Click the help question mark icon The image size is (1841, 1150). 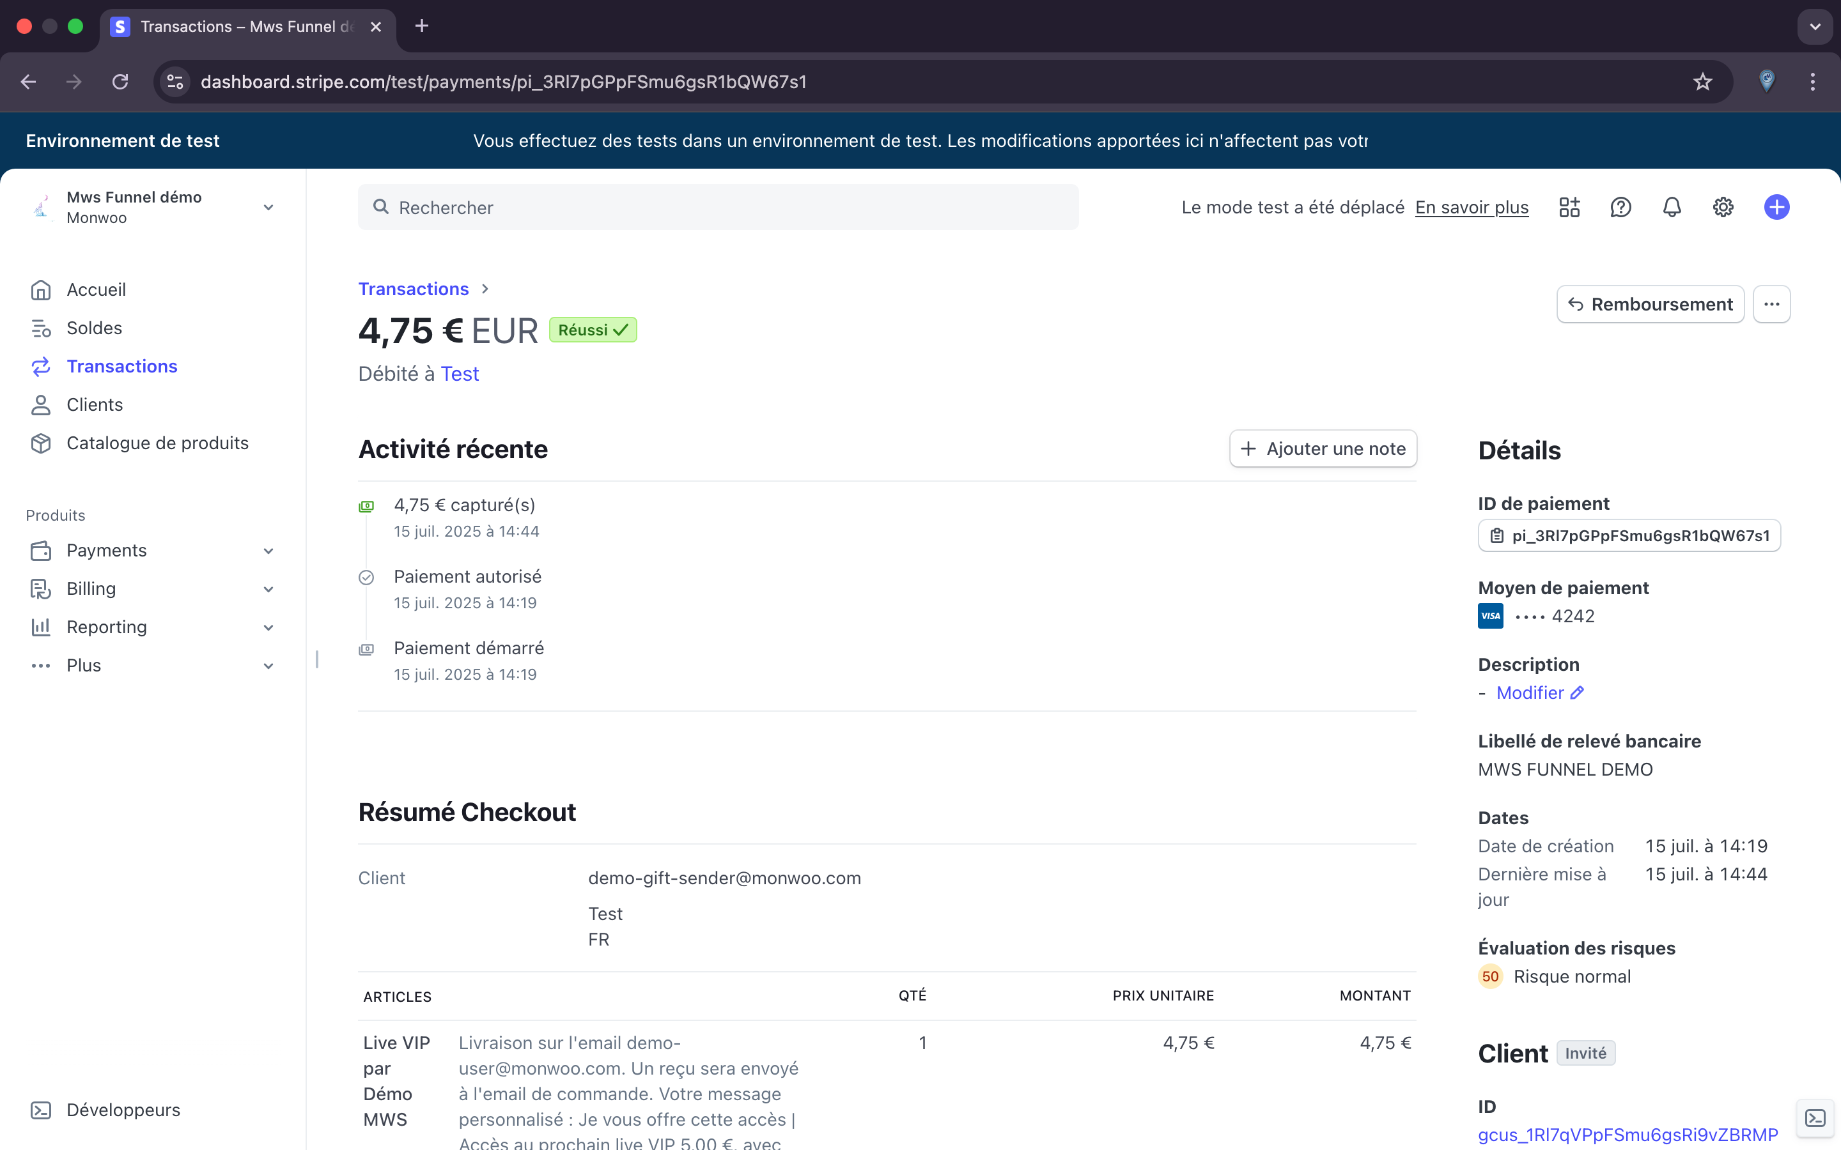[x=1620, y=207]
